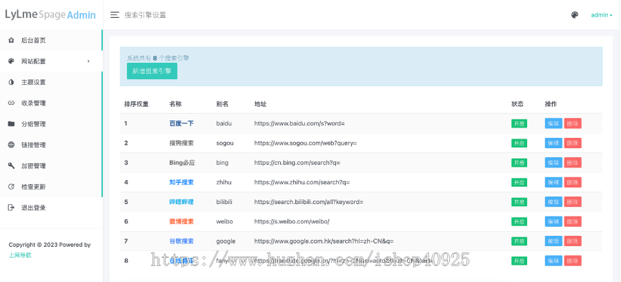
Task: Toggle the 开启 status for sogou
Action: pyautogui.click(x=519, y=143)
